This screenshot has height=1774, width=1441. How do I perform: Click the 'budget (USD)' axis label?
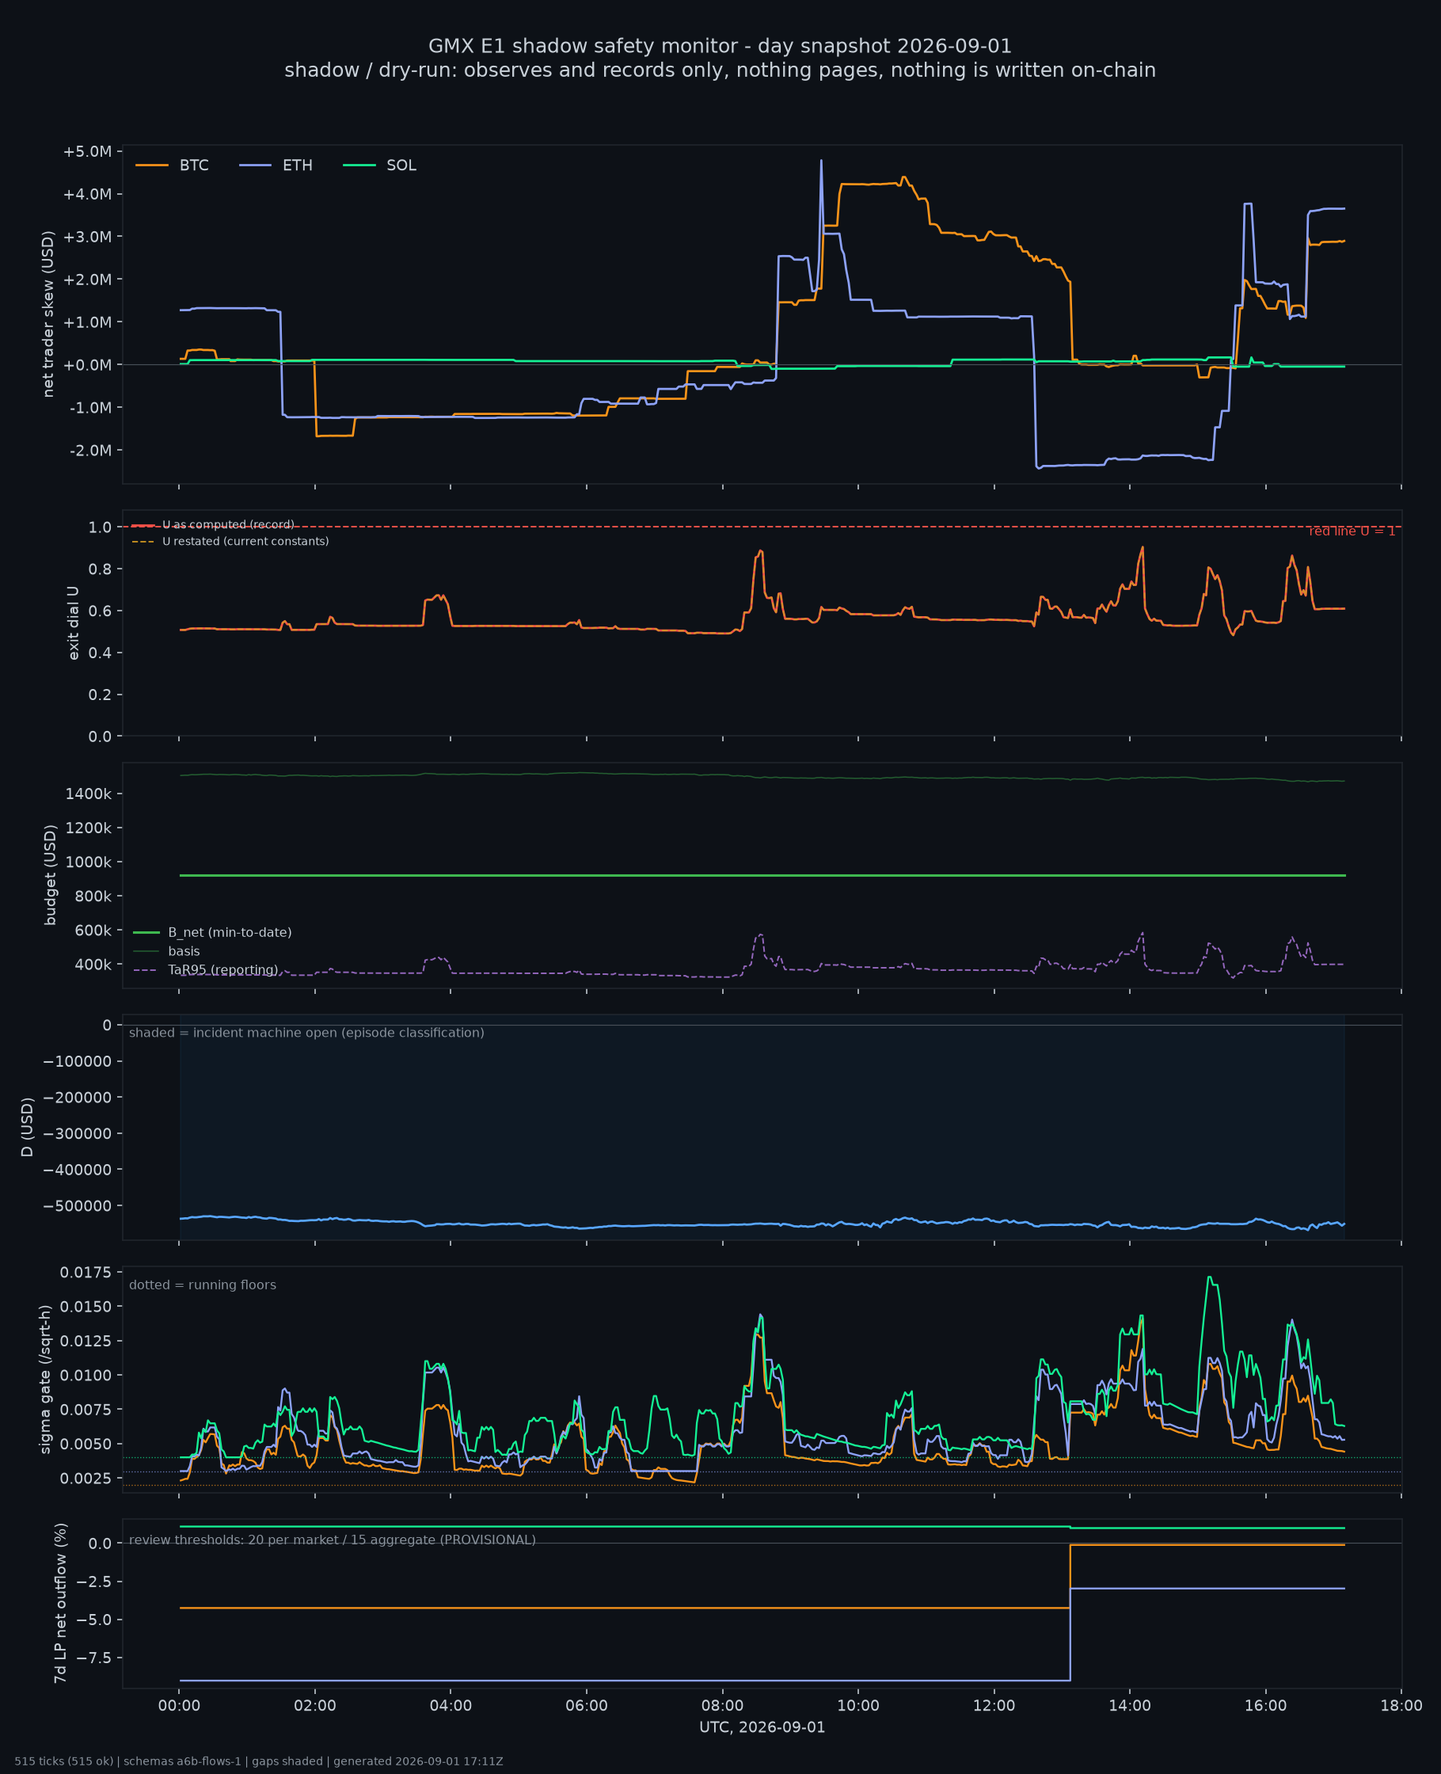tap(51, 875)
